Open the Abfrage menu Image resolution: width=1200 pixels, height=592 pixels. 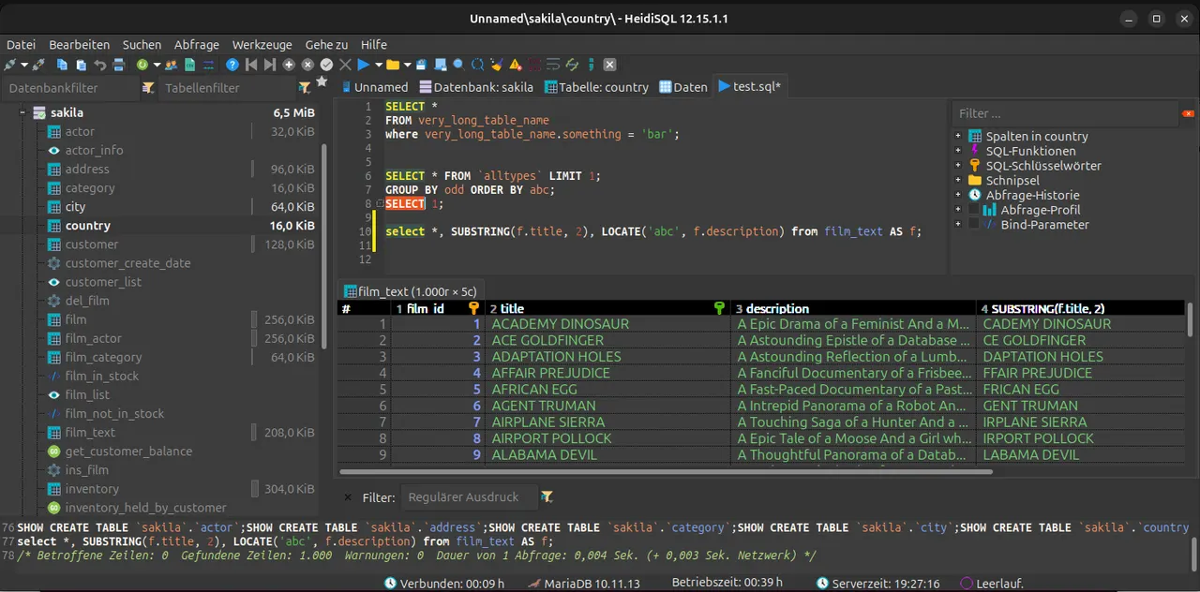pyautogui.click(x=197, y=44)
